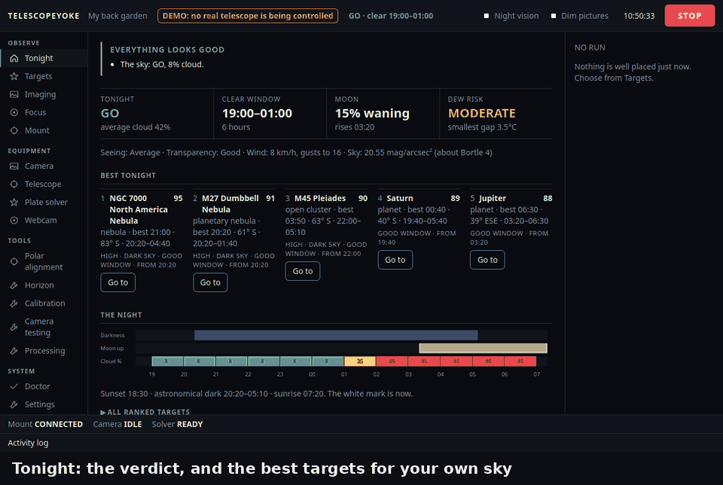Open Tonight page via home icon
This screenshot has height=485, width=723.
coord(14,58)
